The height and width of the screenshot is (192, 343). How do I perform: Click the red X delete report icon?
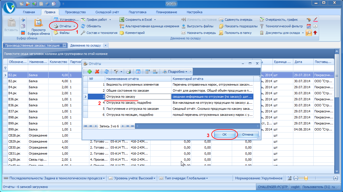(x=97, y=72)
